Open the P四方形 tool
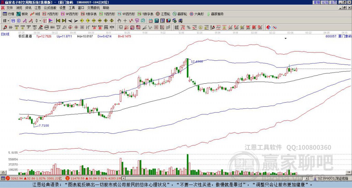 pyautogui.click(x=51, y=14)
